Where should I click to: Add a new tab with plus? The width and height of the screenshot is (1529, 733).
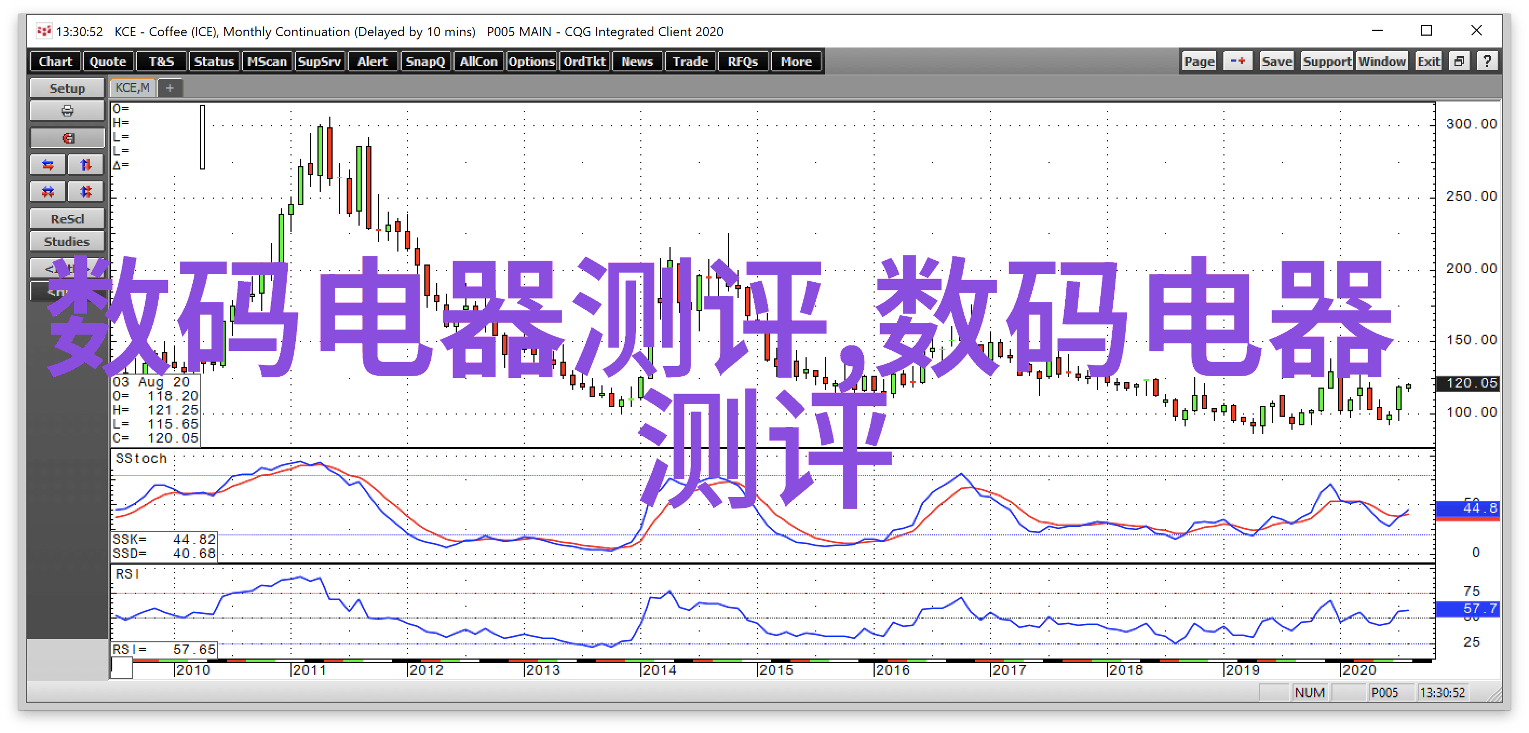[x=170, y=88]
